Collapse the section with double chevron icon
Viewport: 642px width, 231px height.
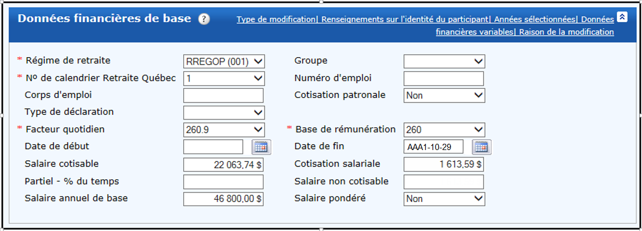[622, 17]
